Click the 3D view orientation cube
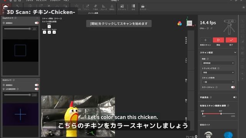The height and width of the screenshot is (138, 246). (189, 23)
